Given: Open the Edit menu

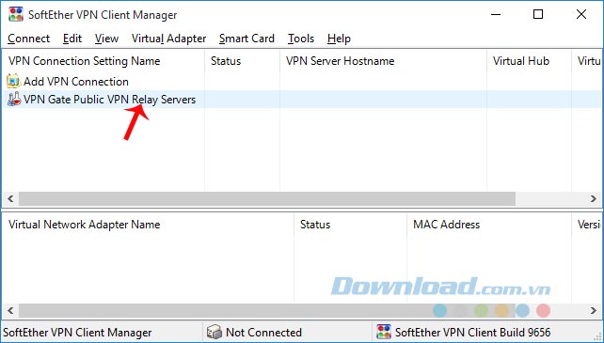Looking at the screenshot, I should tap(72, 39).
